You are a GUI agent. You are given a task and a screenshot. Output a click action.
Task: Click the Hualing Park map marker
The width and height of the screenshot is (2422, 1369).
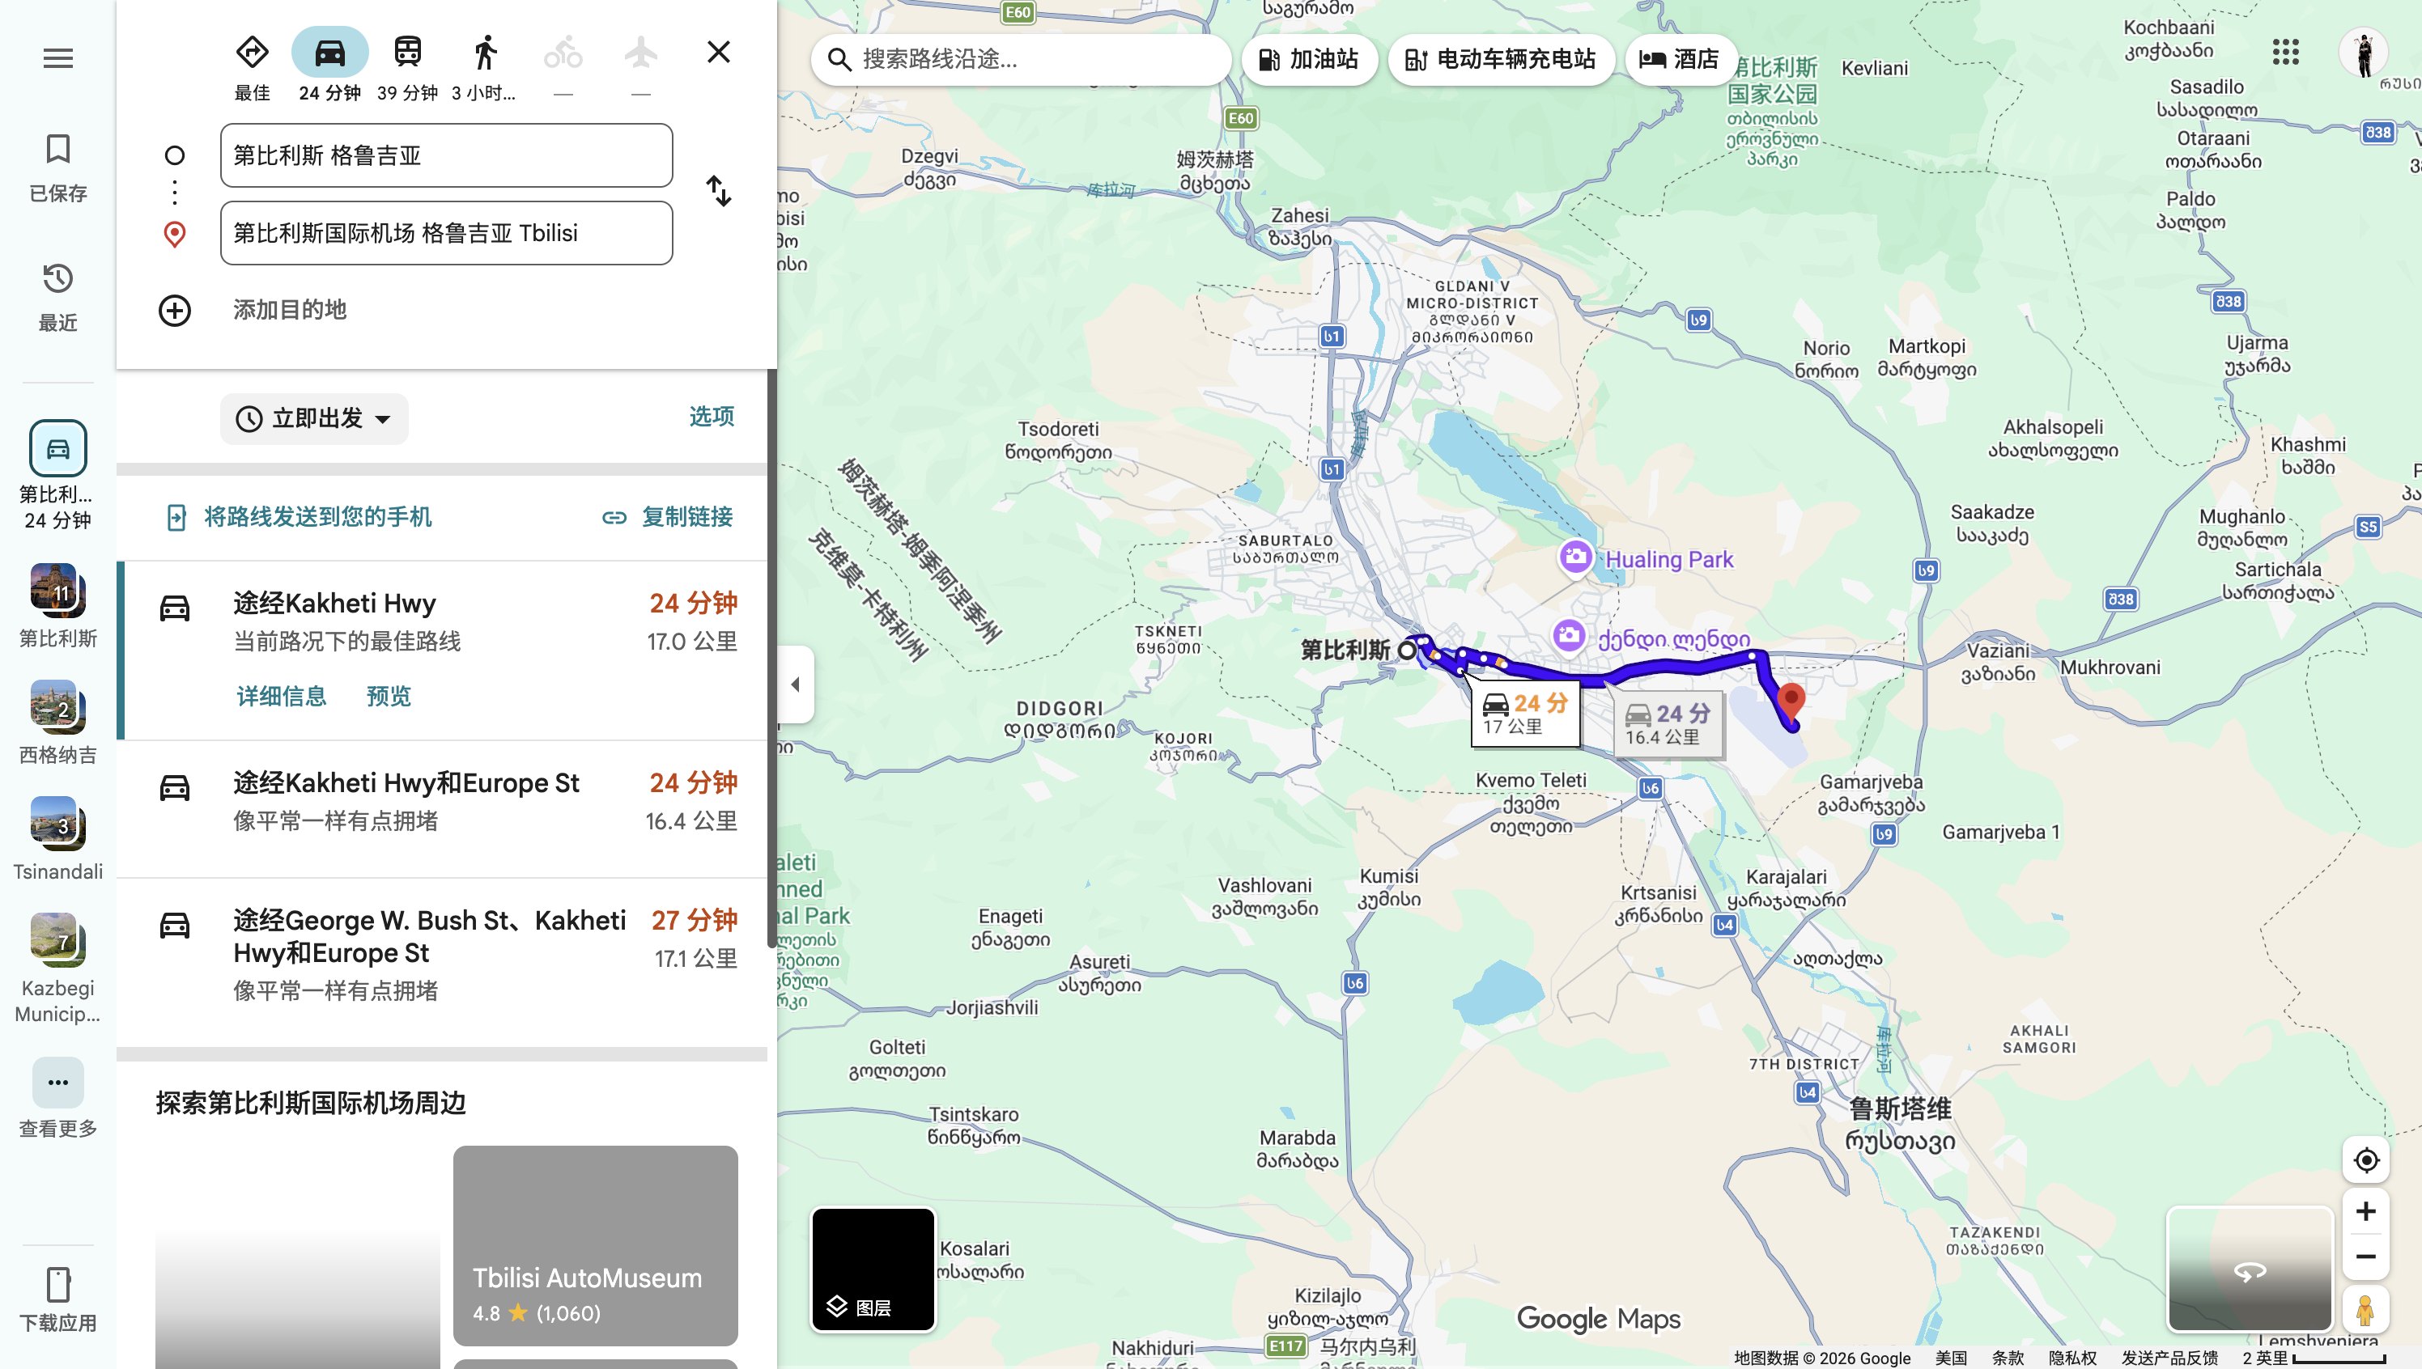point(1575,557)
